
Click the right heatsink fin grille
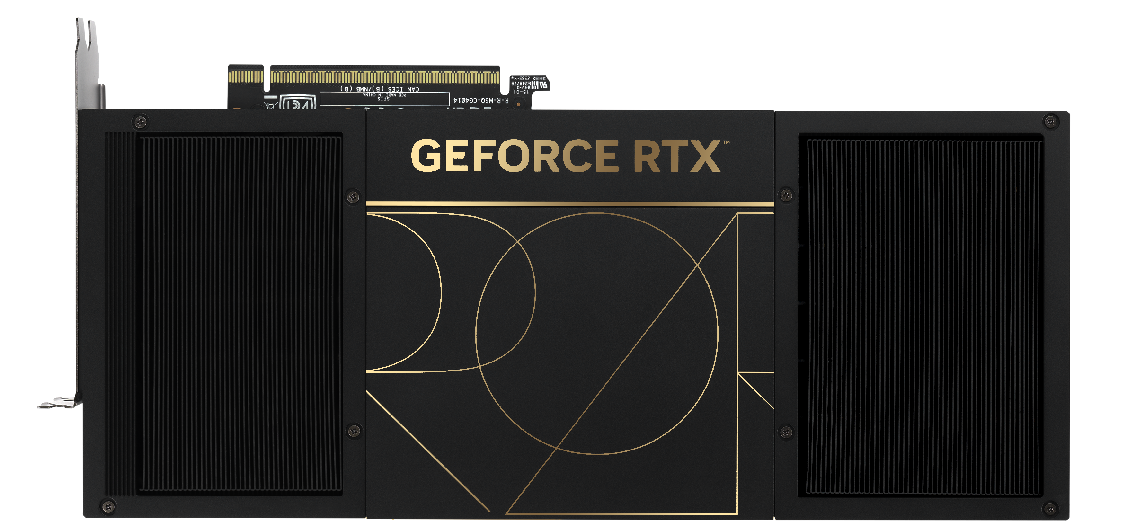[x=921, y=316]
